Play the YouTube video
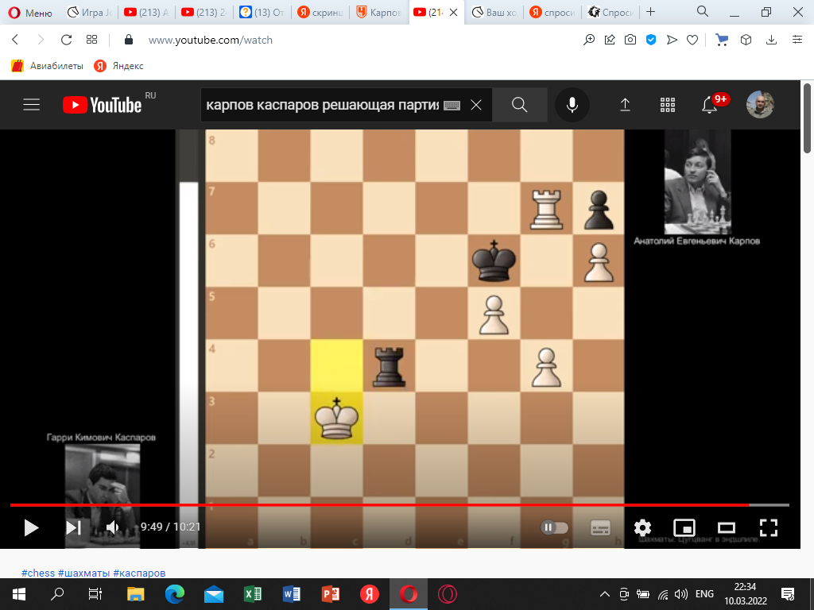The height and width of the screenshot is (610, 814). click(x=31, y=527)
